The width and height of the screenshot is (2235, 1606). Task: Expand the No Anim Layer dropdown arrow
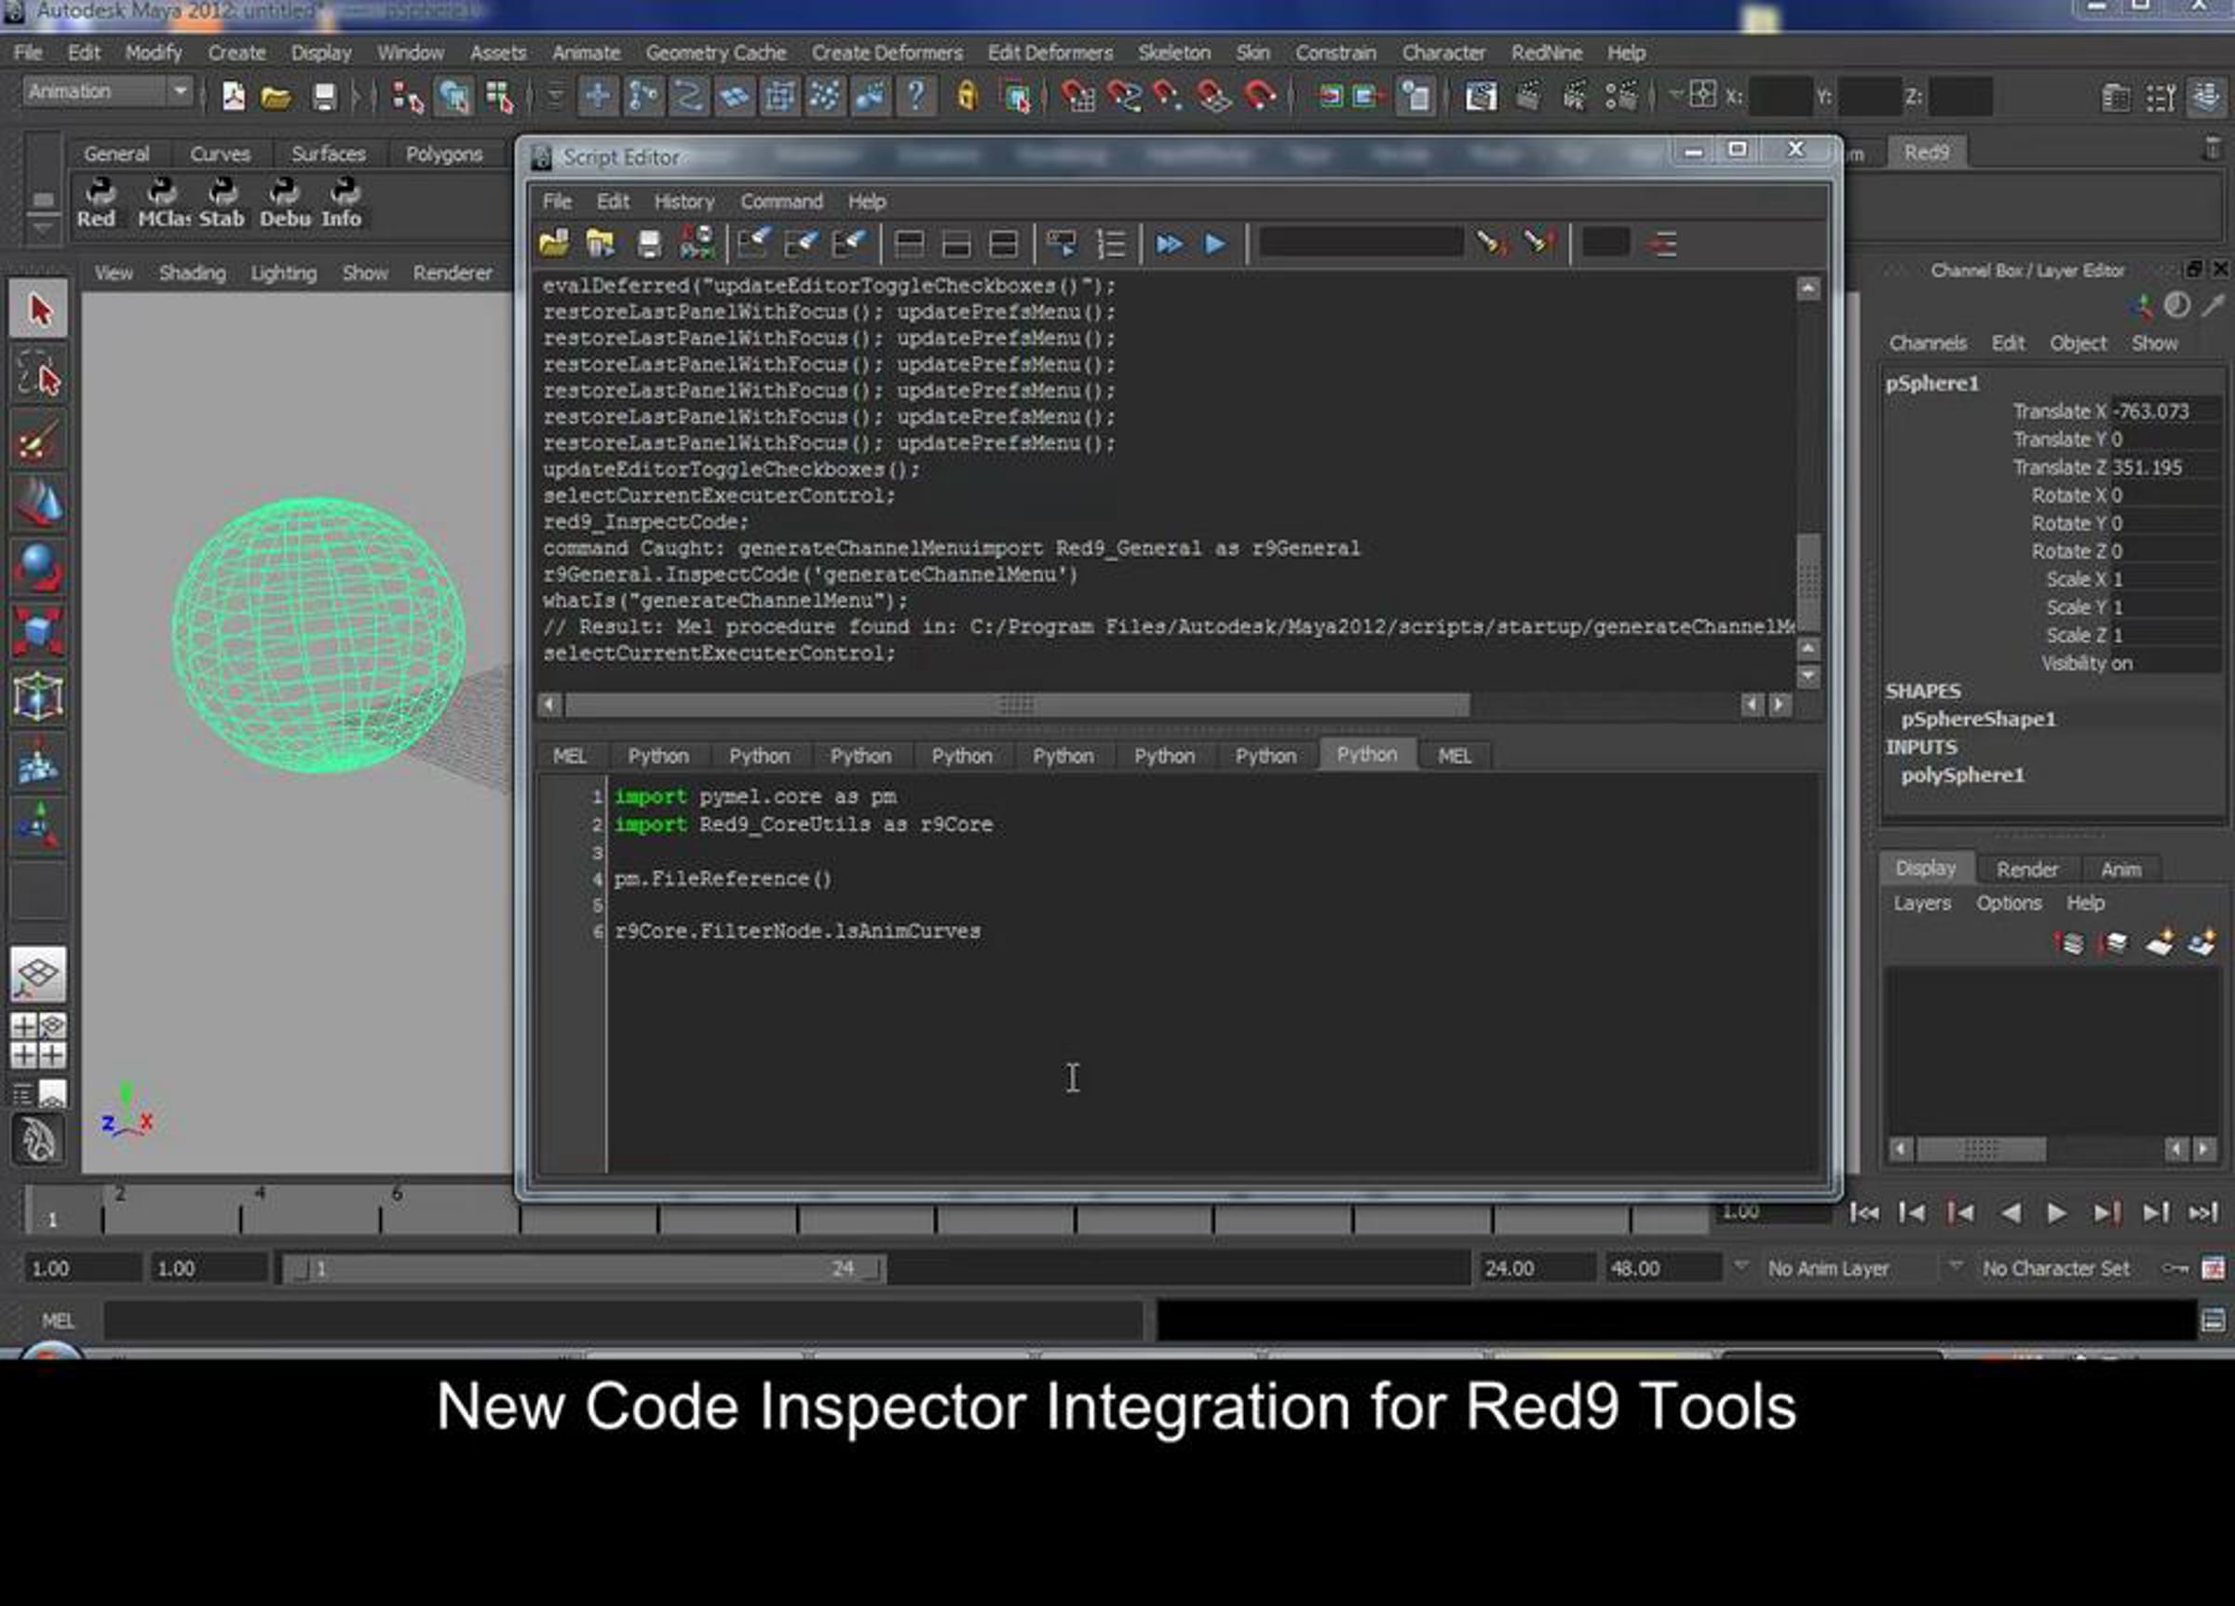(x=1741, y=1266)
